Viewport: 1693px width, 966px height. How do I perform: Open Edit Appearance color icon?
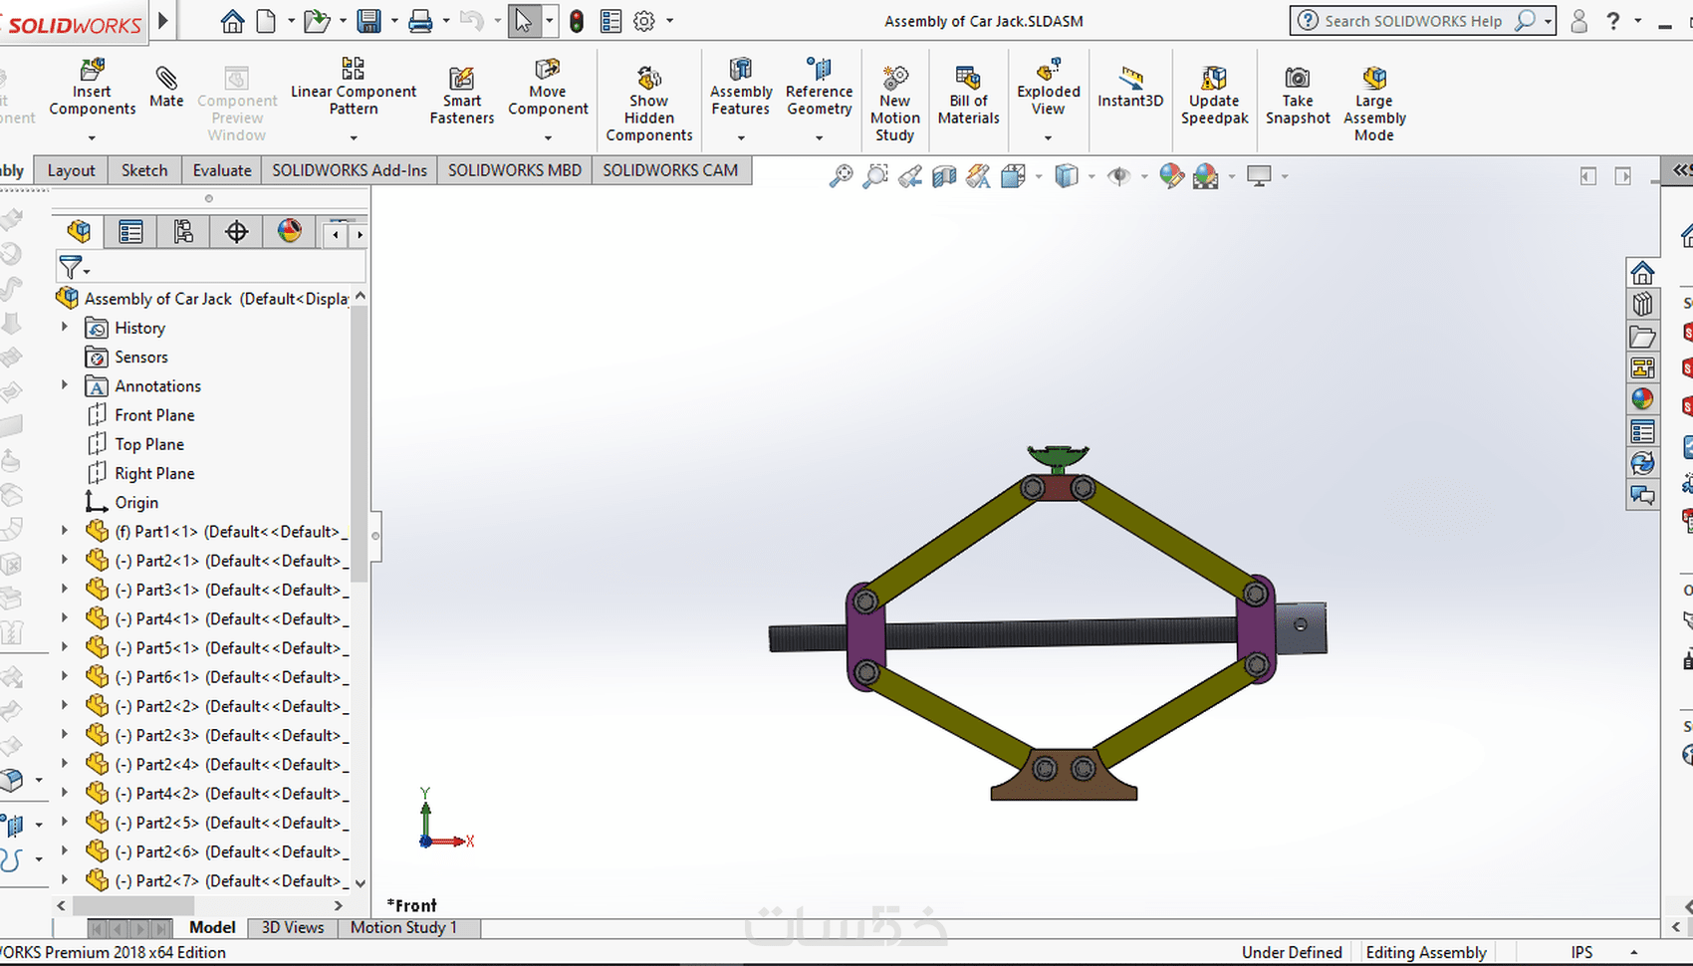1171,176
